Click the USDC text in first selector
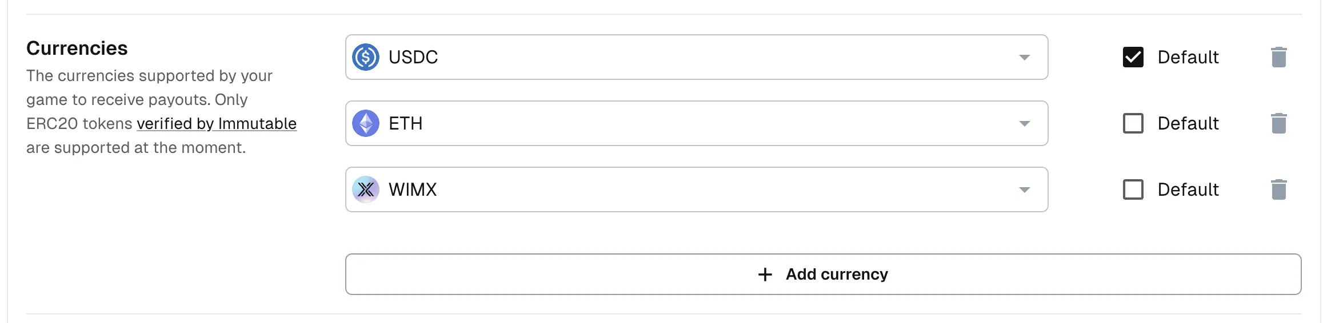Viewport: 1327px width, 323px height. [413, 57]
